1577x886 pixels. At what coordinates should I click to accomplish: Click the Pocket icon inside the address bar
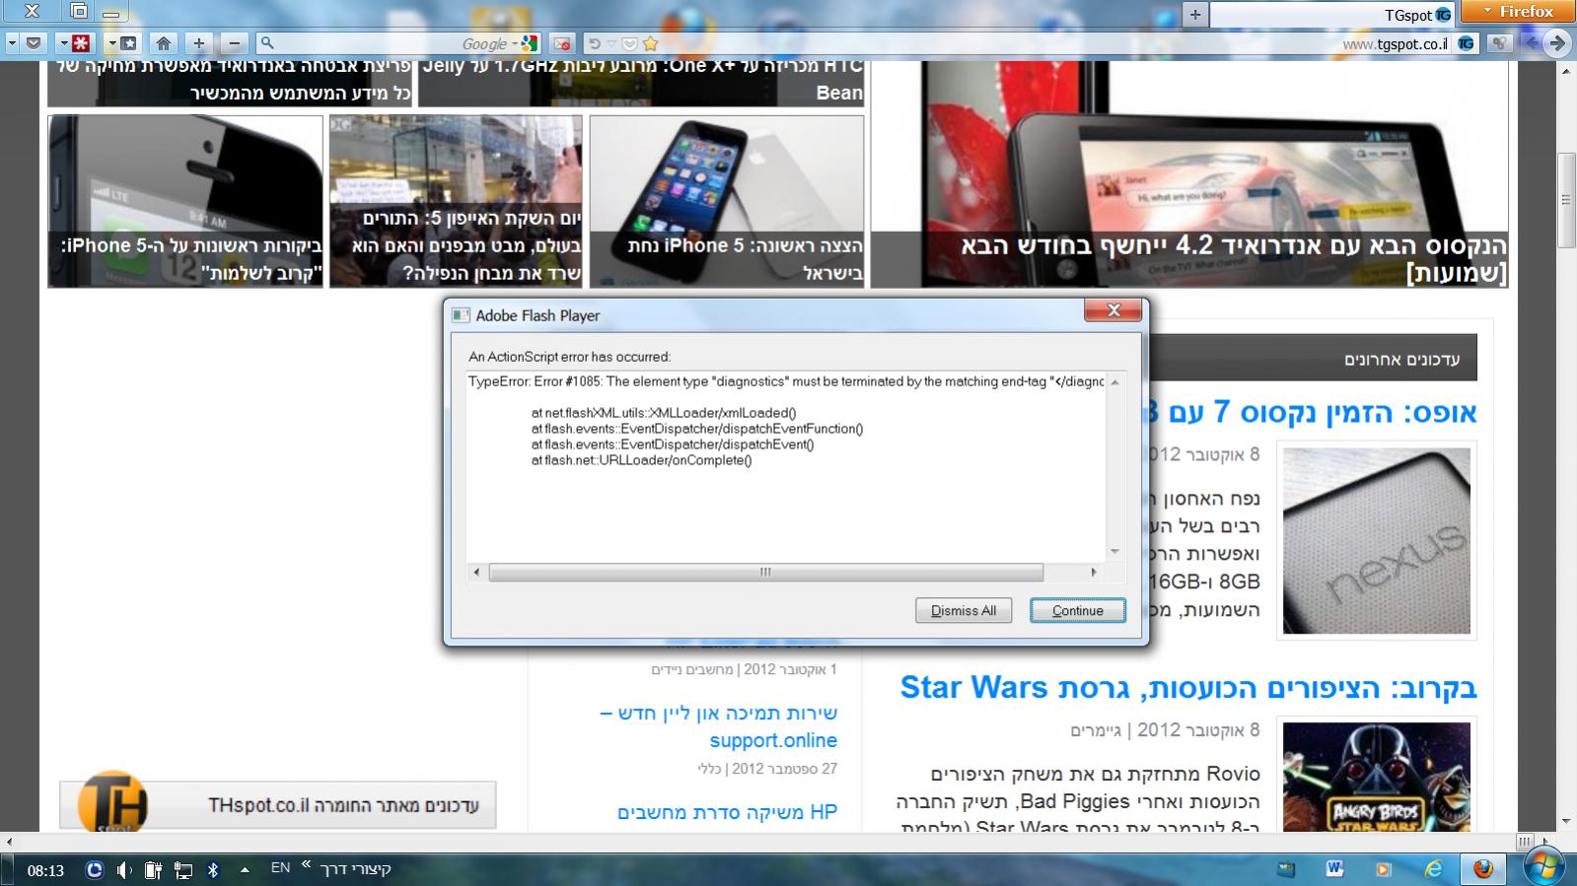629,43
